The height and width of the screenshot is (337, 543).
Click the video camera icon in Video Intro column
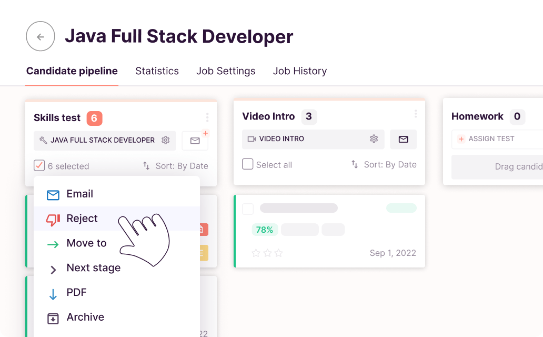(252, 138)
